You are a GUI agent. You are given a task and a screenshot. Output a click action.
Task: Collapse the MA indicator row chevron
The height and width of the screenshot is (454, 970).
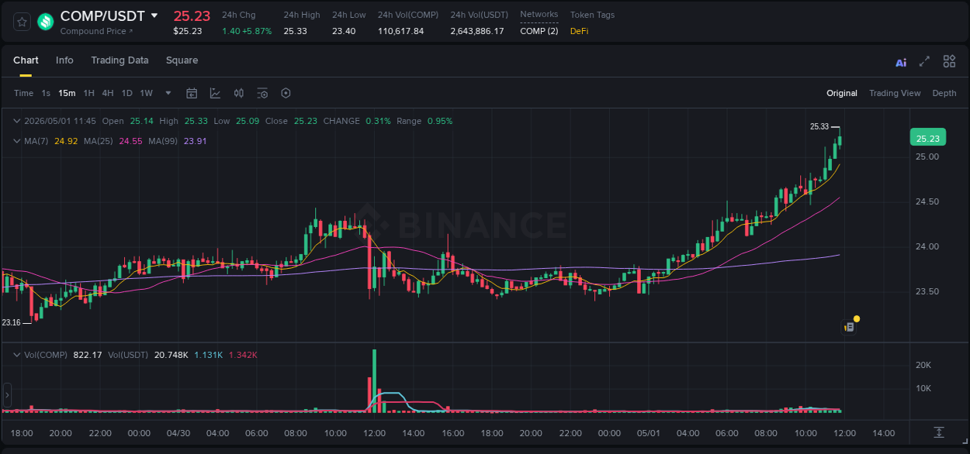[16, 141]
